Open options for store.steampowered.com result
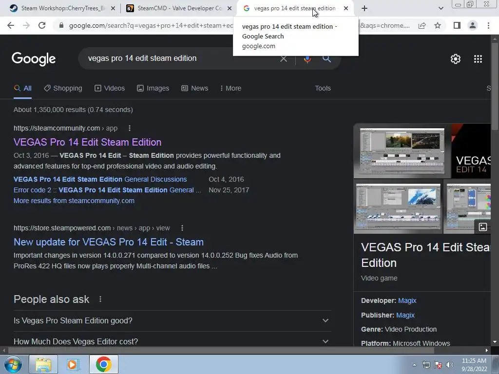 pos(182,228)
